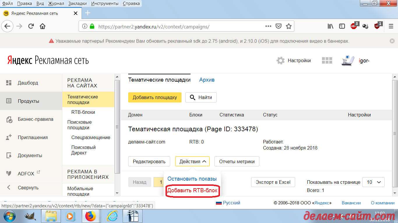Open the Adblock Plus extension icon

(354, 26)
